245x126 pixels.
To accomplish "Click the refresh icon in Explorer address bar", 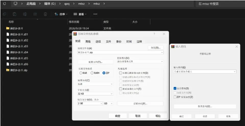I will tap(4, 4).
